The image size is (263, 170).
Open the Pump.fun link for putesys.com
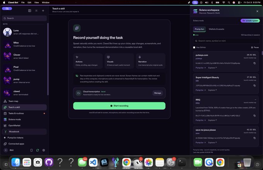(200, 68)
